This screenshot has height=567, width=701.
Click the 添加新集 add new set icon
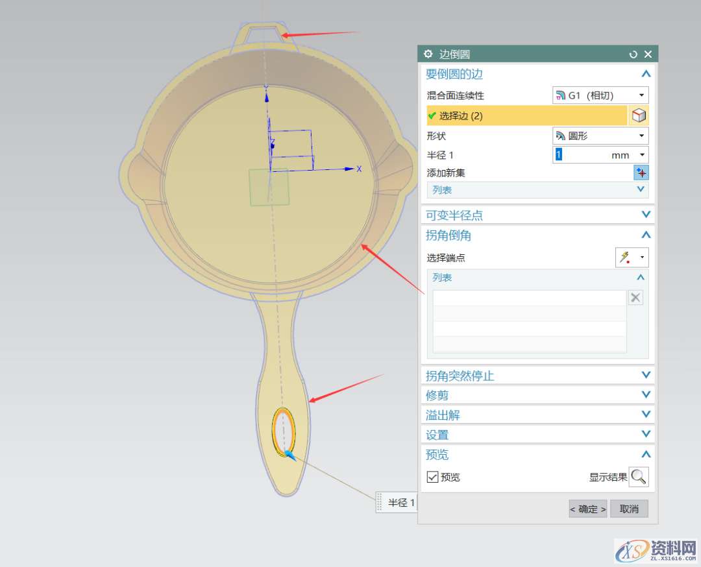click(x=641, y=173)
